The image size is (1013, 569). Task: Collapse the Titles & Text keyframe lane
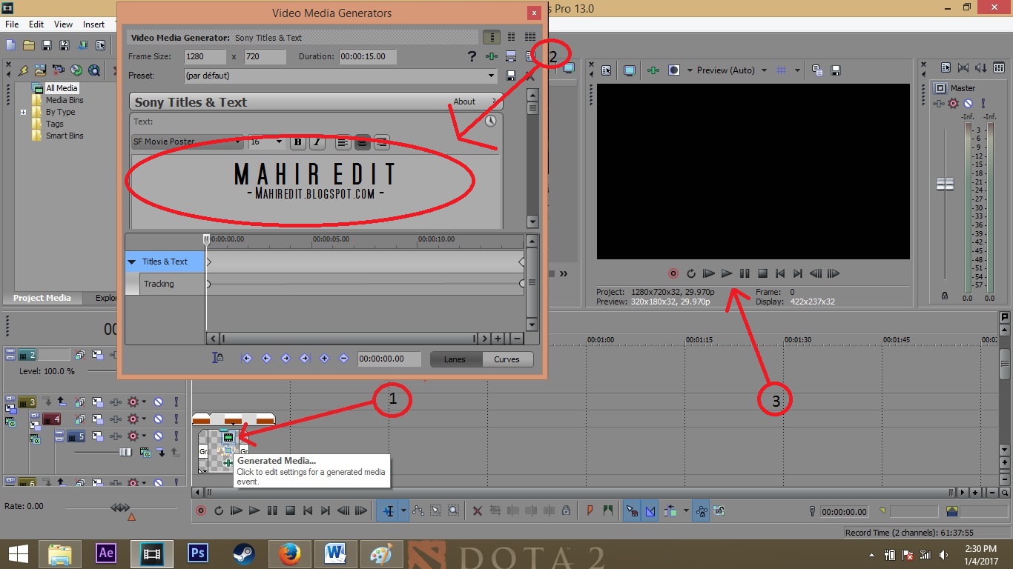[x=132, y=262]
